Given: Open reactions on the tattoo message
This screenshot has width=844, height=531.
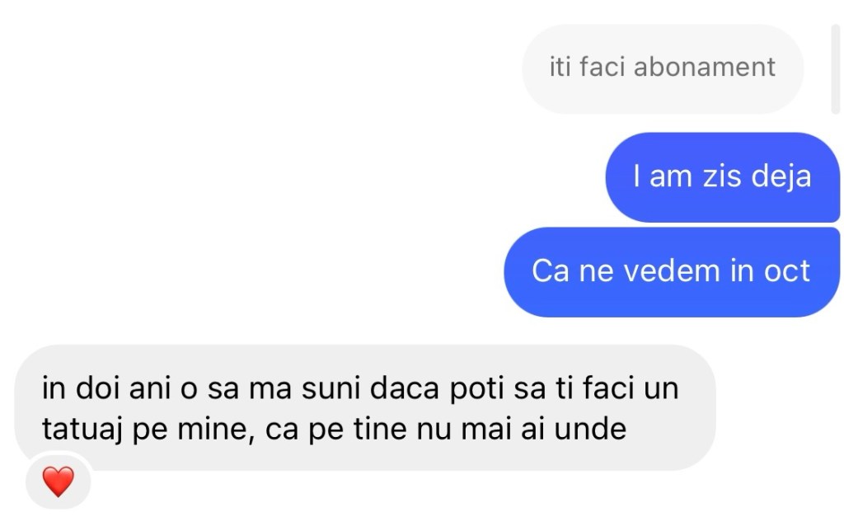Looking at the screenshot, I should (58, 481).
